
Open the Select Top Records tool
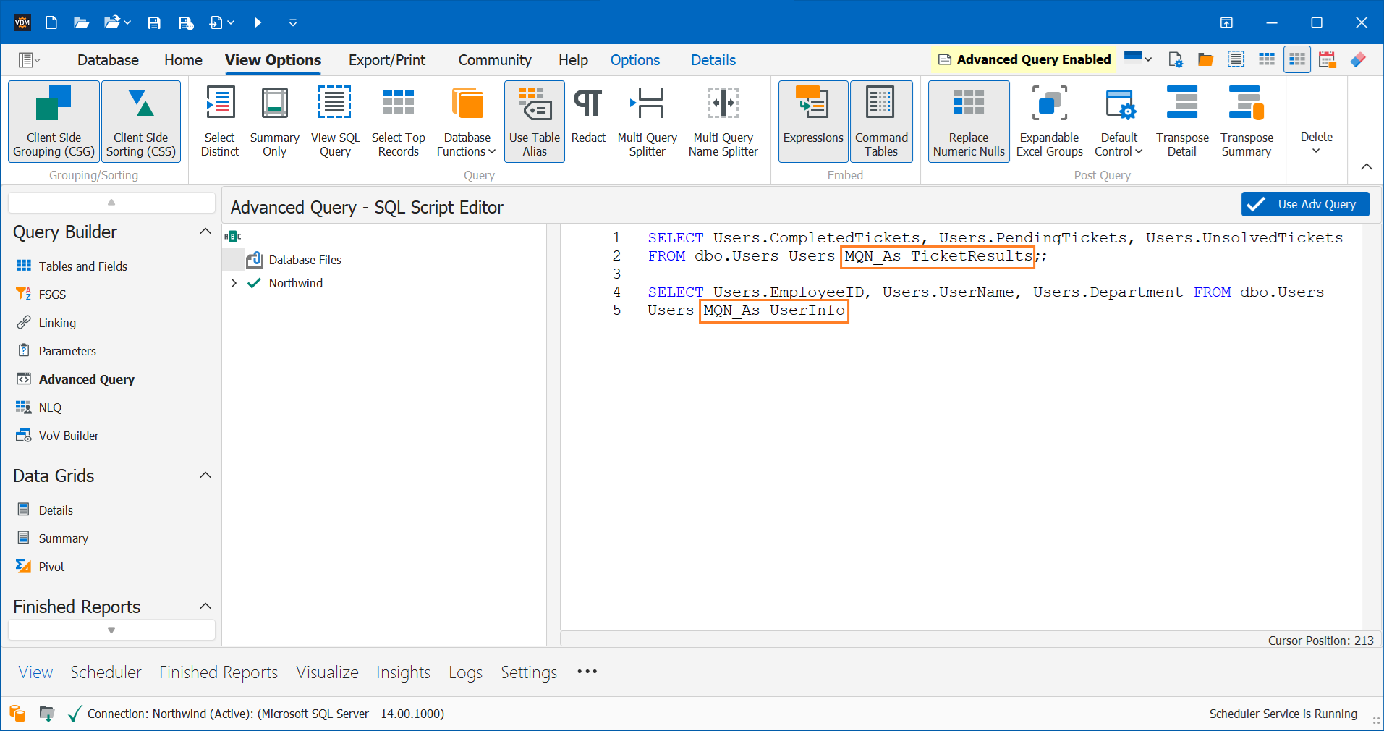click(398, 122)
